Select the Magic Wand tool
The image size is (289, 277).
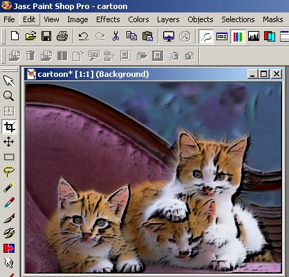click(x=9, y=187)
